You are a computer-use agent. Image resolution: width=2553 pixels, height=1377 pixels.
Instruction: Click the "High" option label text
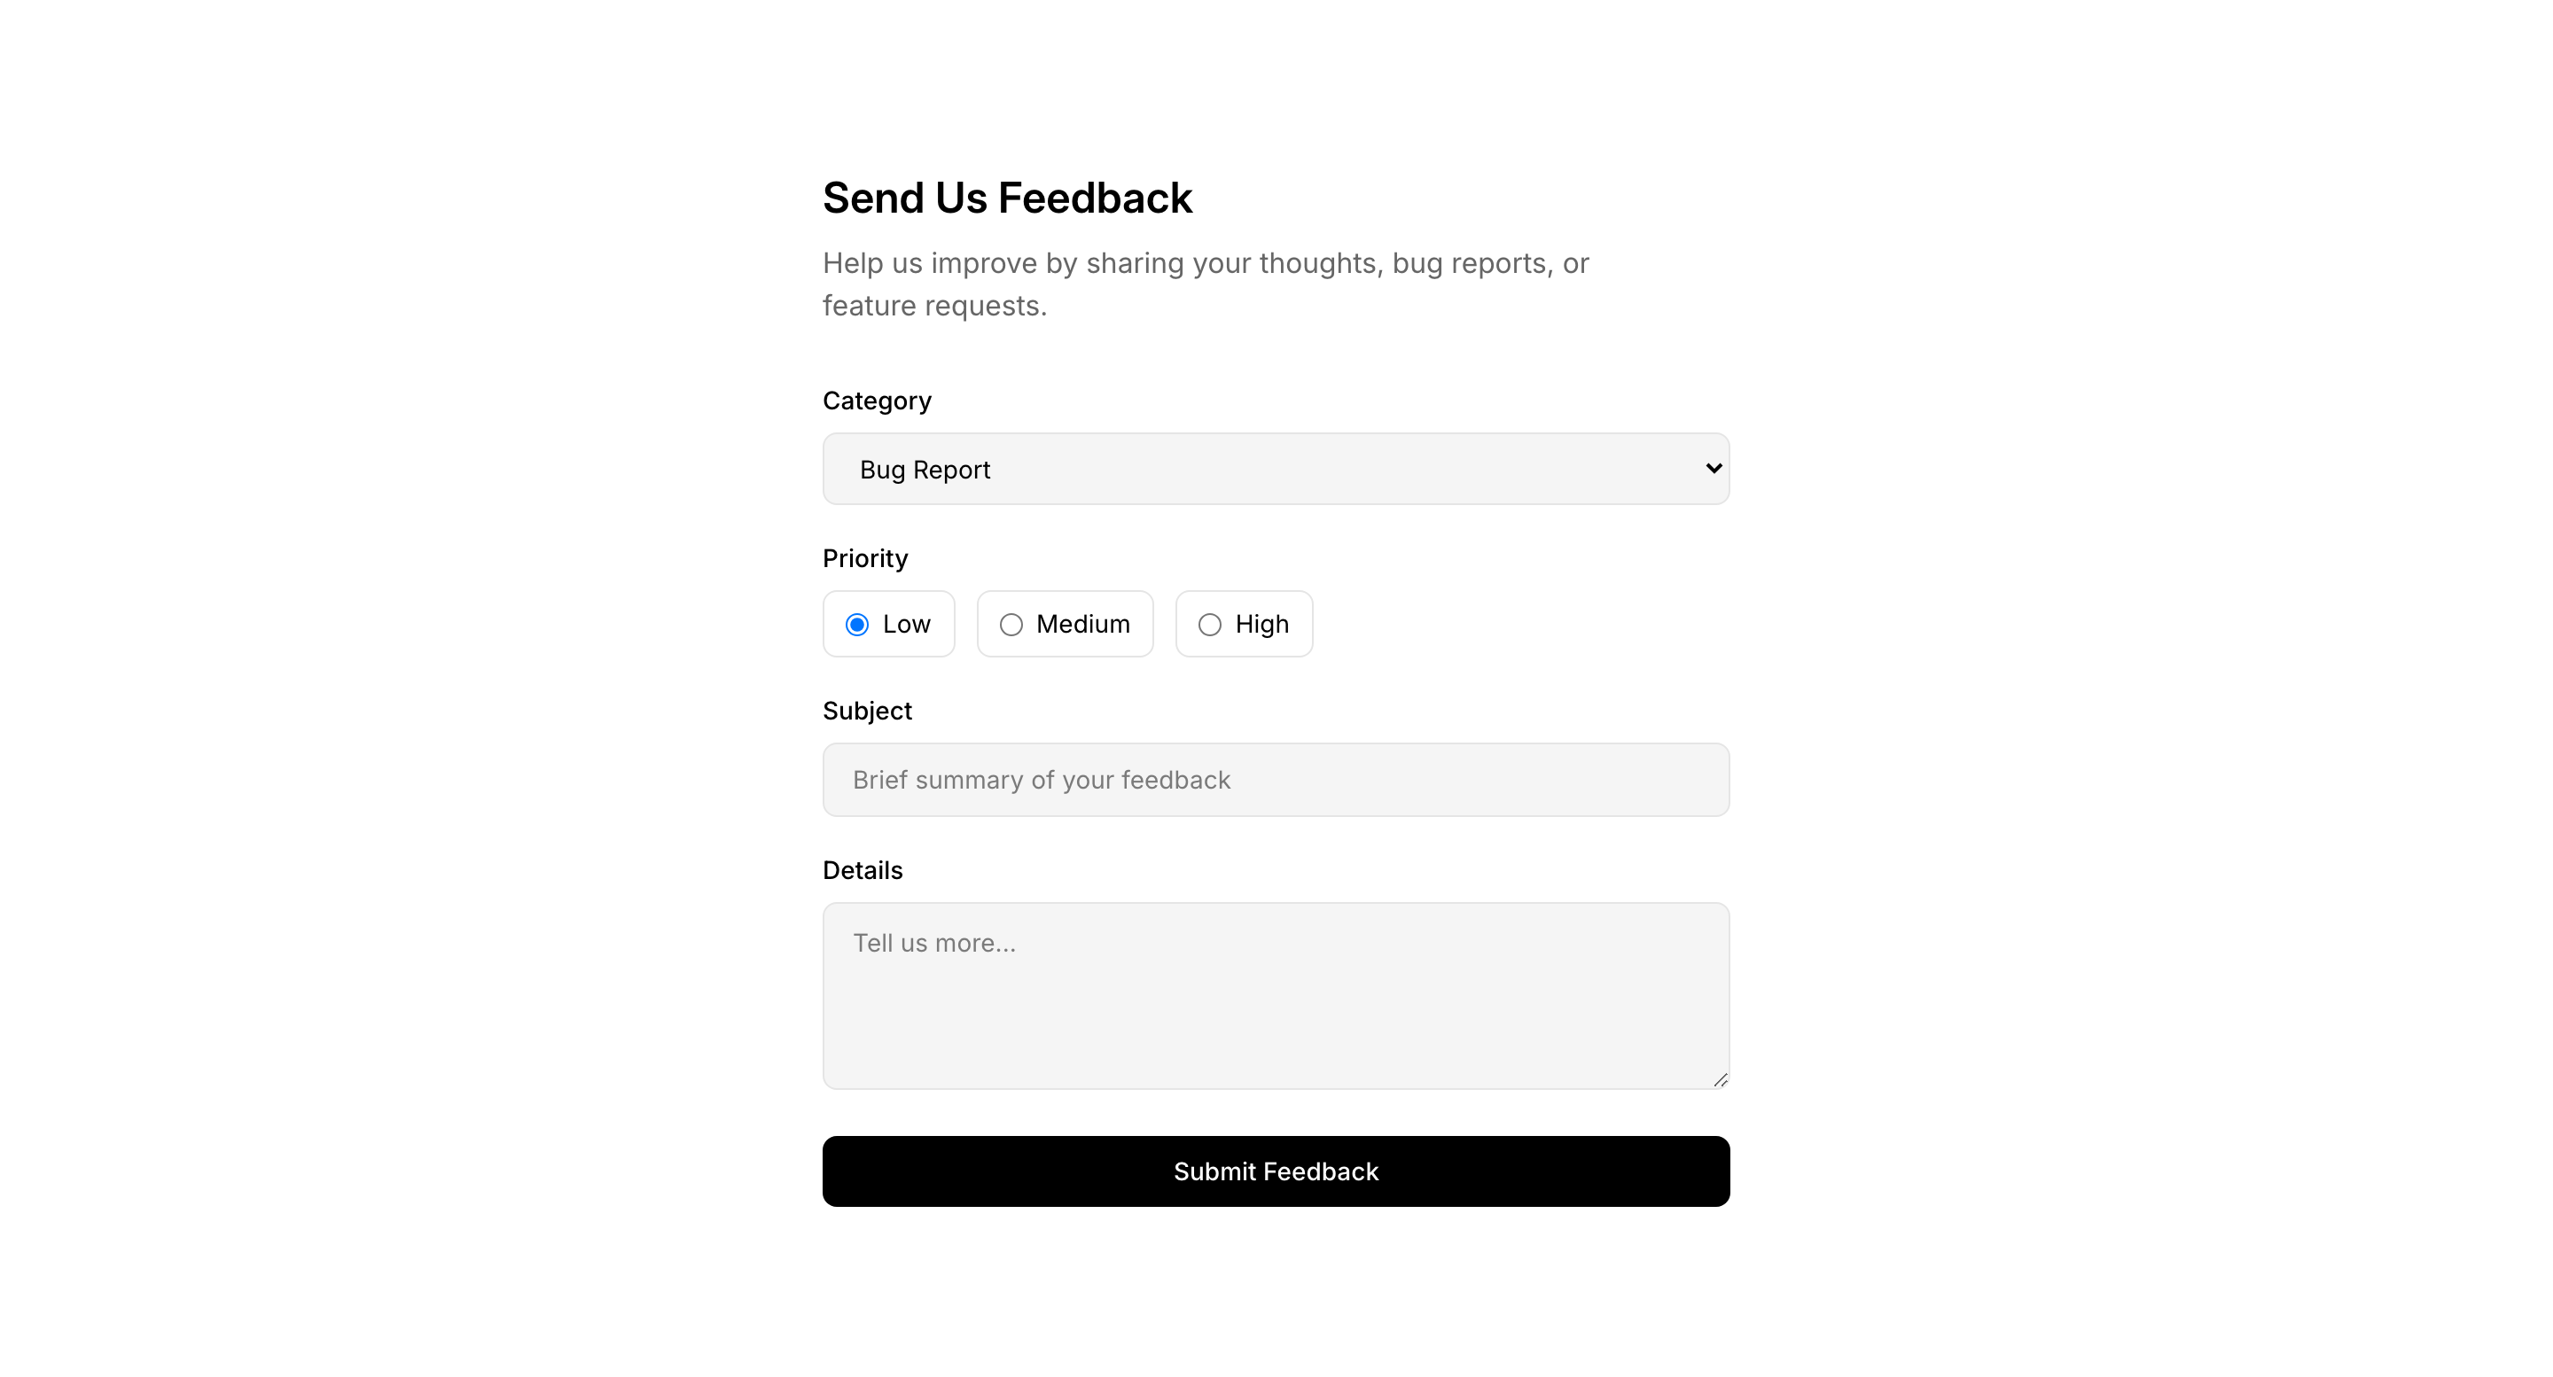pos(1261,624)
